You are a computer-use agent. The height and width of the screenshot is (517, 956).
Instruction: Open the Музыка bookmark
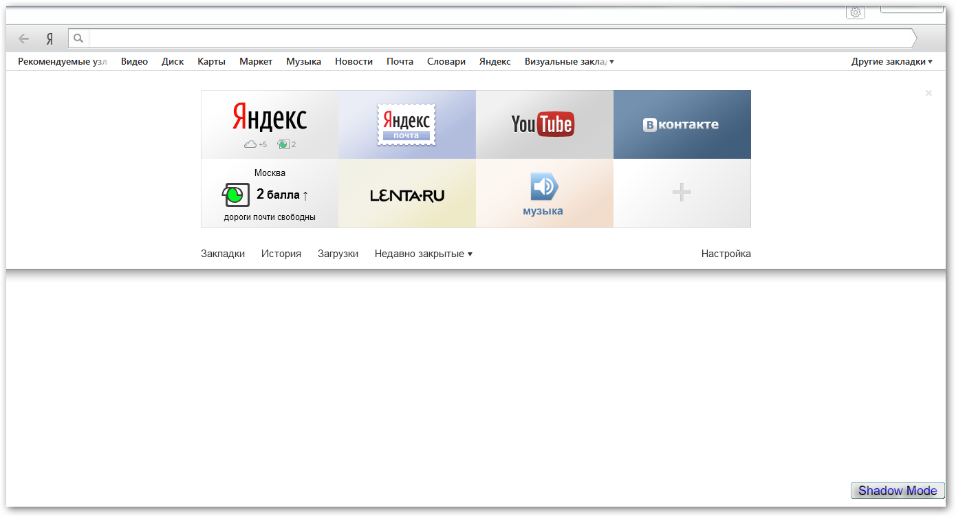pos(303,61)
